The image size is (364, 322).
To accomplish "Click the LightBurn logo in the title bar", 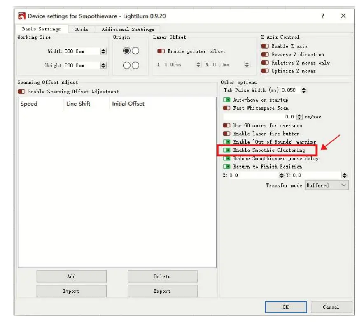I will [21, 15].
